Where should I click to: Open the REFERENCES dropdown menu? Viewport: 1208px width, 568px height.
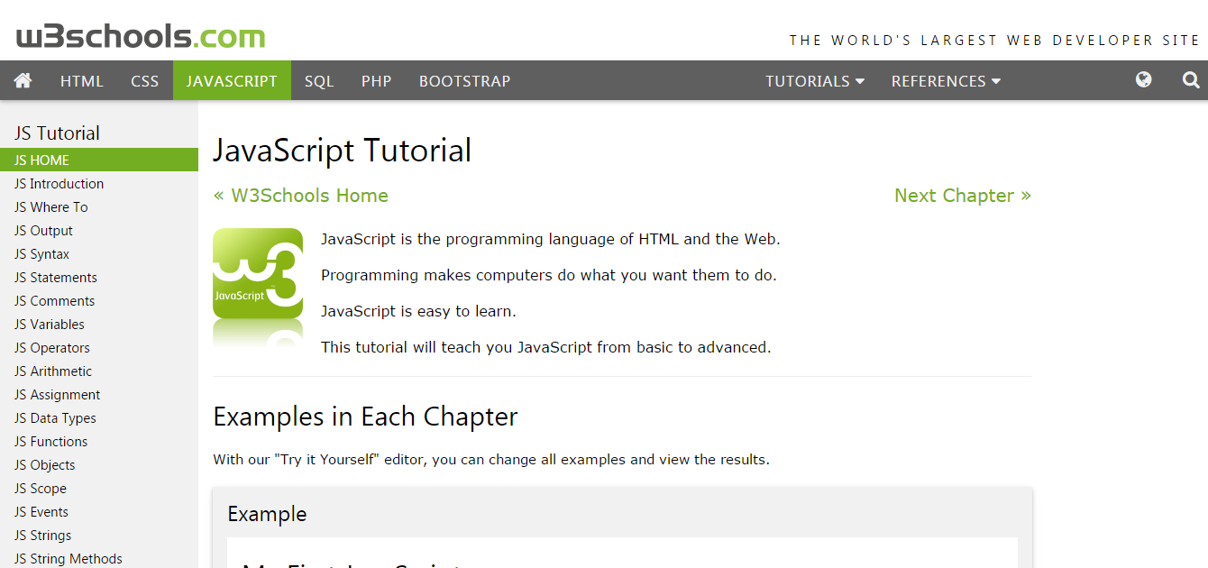click(x=944, y=80)
